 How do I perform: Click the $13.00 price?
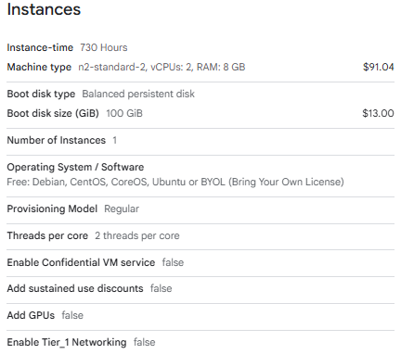(378, 113)
